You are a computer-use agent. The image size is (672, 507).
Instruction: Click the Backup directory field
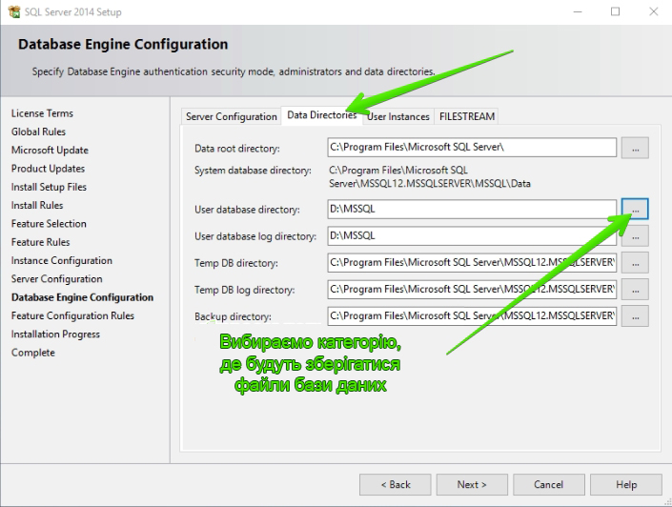tap(472, 316)
